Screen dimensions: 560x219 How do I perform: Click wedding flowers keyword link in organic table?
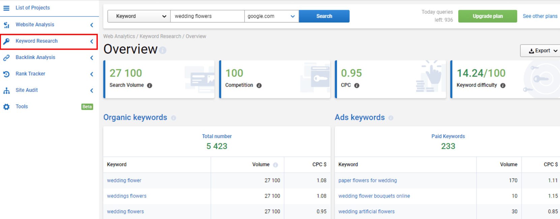tap(125, 212)
